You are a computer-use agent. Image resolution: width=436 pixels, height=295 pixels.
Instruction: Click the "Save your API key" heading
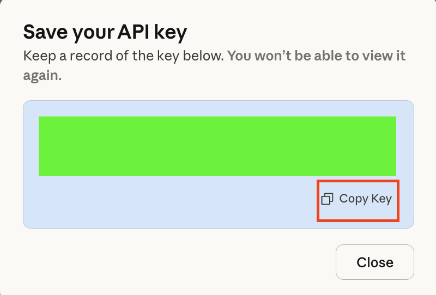click(x=105, y=33)
